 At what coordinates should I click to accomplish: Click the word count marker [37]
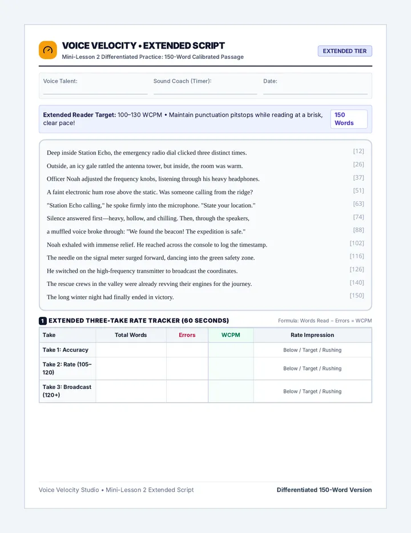point(358,177)
